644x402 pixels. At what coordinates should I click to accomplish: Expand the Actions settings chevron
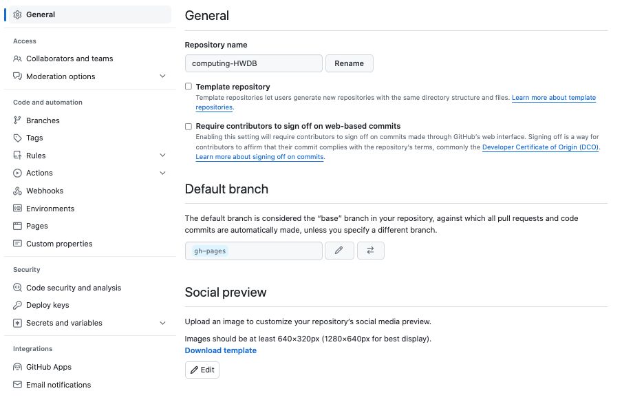(162, 173)
